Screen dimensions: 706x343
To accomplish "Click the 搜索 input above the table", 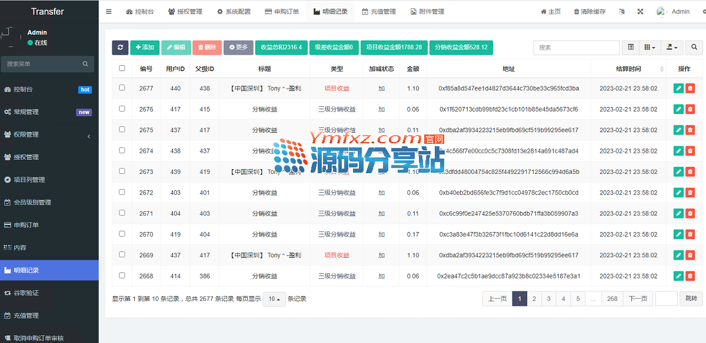I will click(x=576, y=48).
